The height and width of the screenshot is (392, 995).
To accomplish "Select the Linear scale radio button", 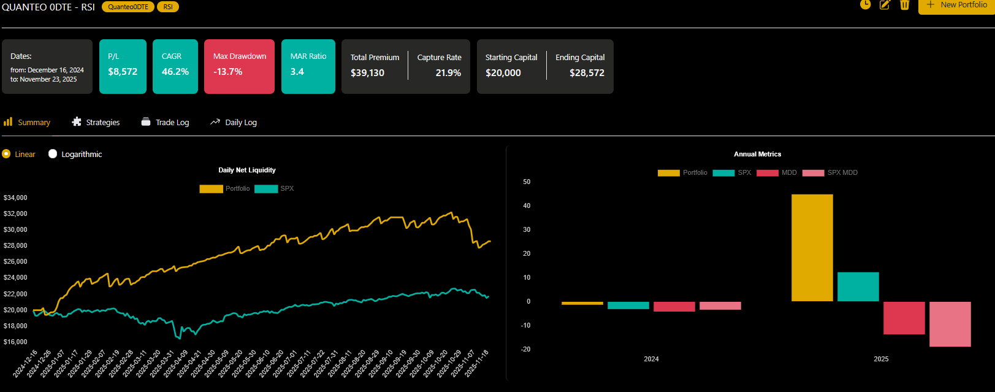I will point(6,154).
